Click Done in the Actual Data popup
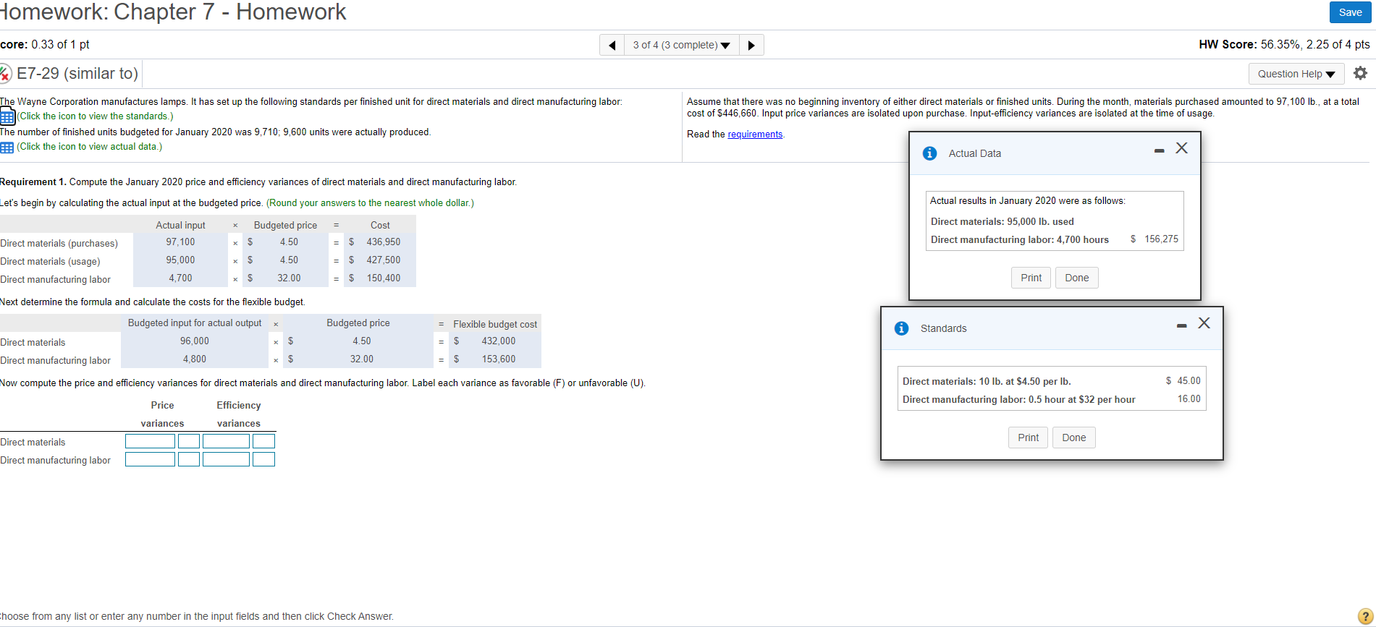Image resolution: width=1376 pixels, height=627 pixels. tap(1076, 278)
